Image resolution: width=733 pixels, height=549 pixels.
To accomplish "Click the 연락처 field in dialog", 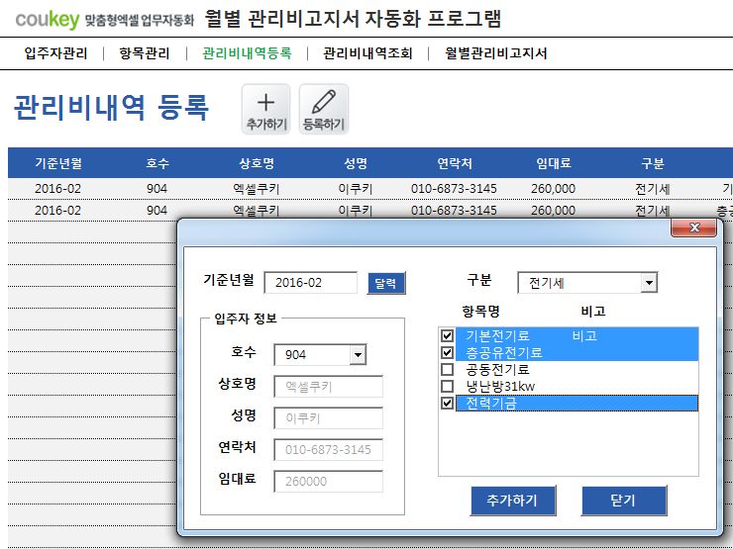I will pos(328,449).
